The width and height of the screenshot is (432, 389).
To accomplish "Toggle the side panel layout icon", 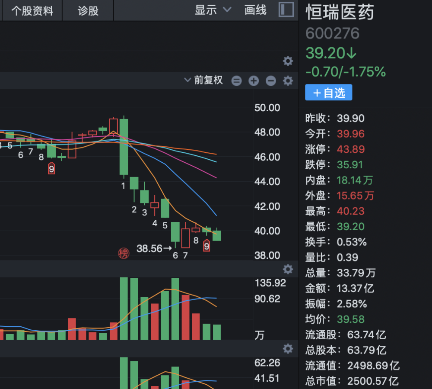I will coord(286,10).
